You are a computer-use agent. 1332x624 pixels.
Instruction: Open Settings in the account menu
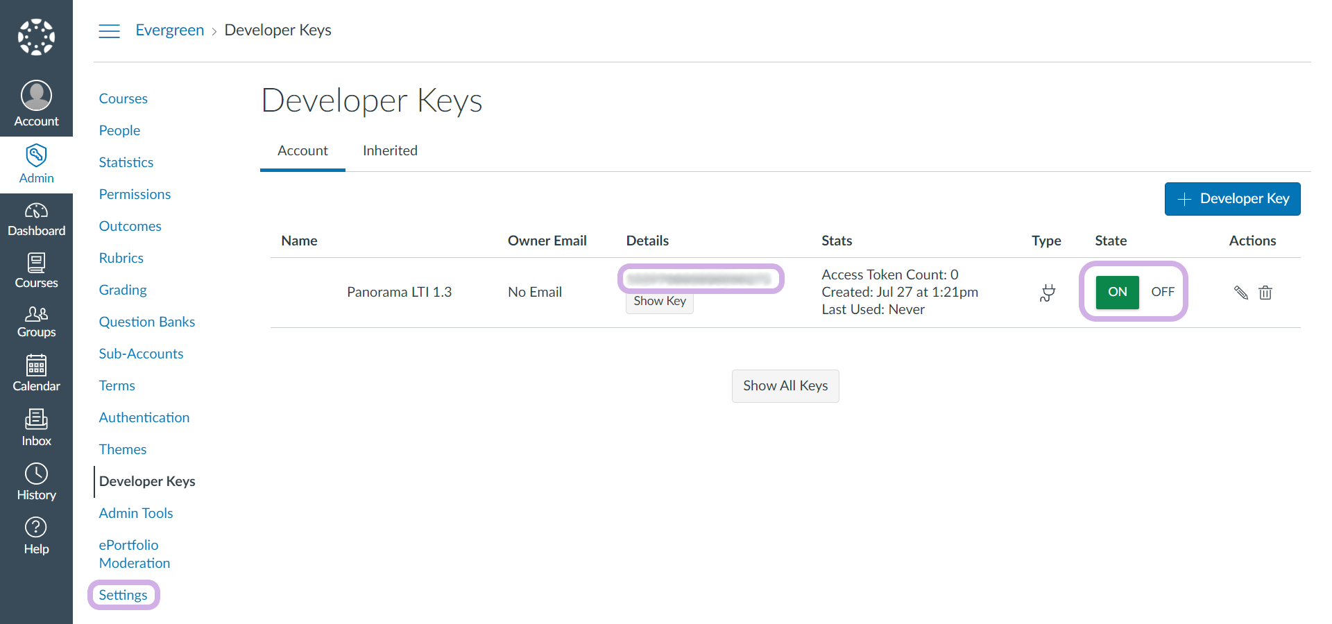point(123,595)
